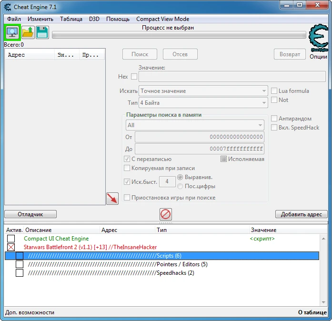Image resolution: width=332 pixels, height=321 pixels.
Task: Click the red arrow copy-to-address-list icon
Action: tap(112, 199)
